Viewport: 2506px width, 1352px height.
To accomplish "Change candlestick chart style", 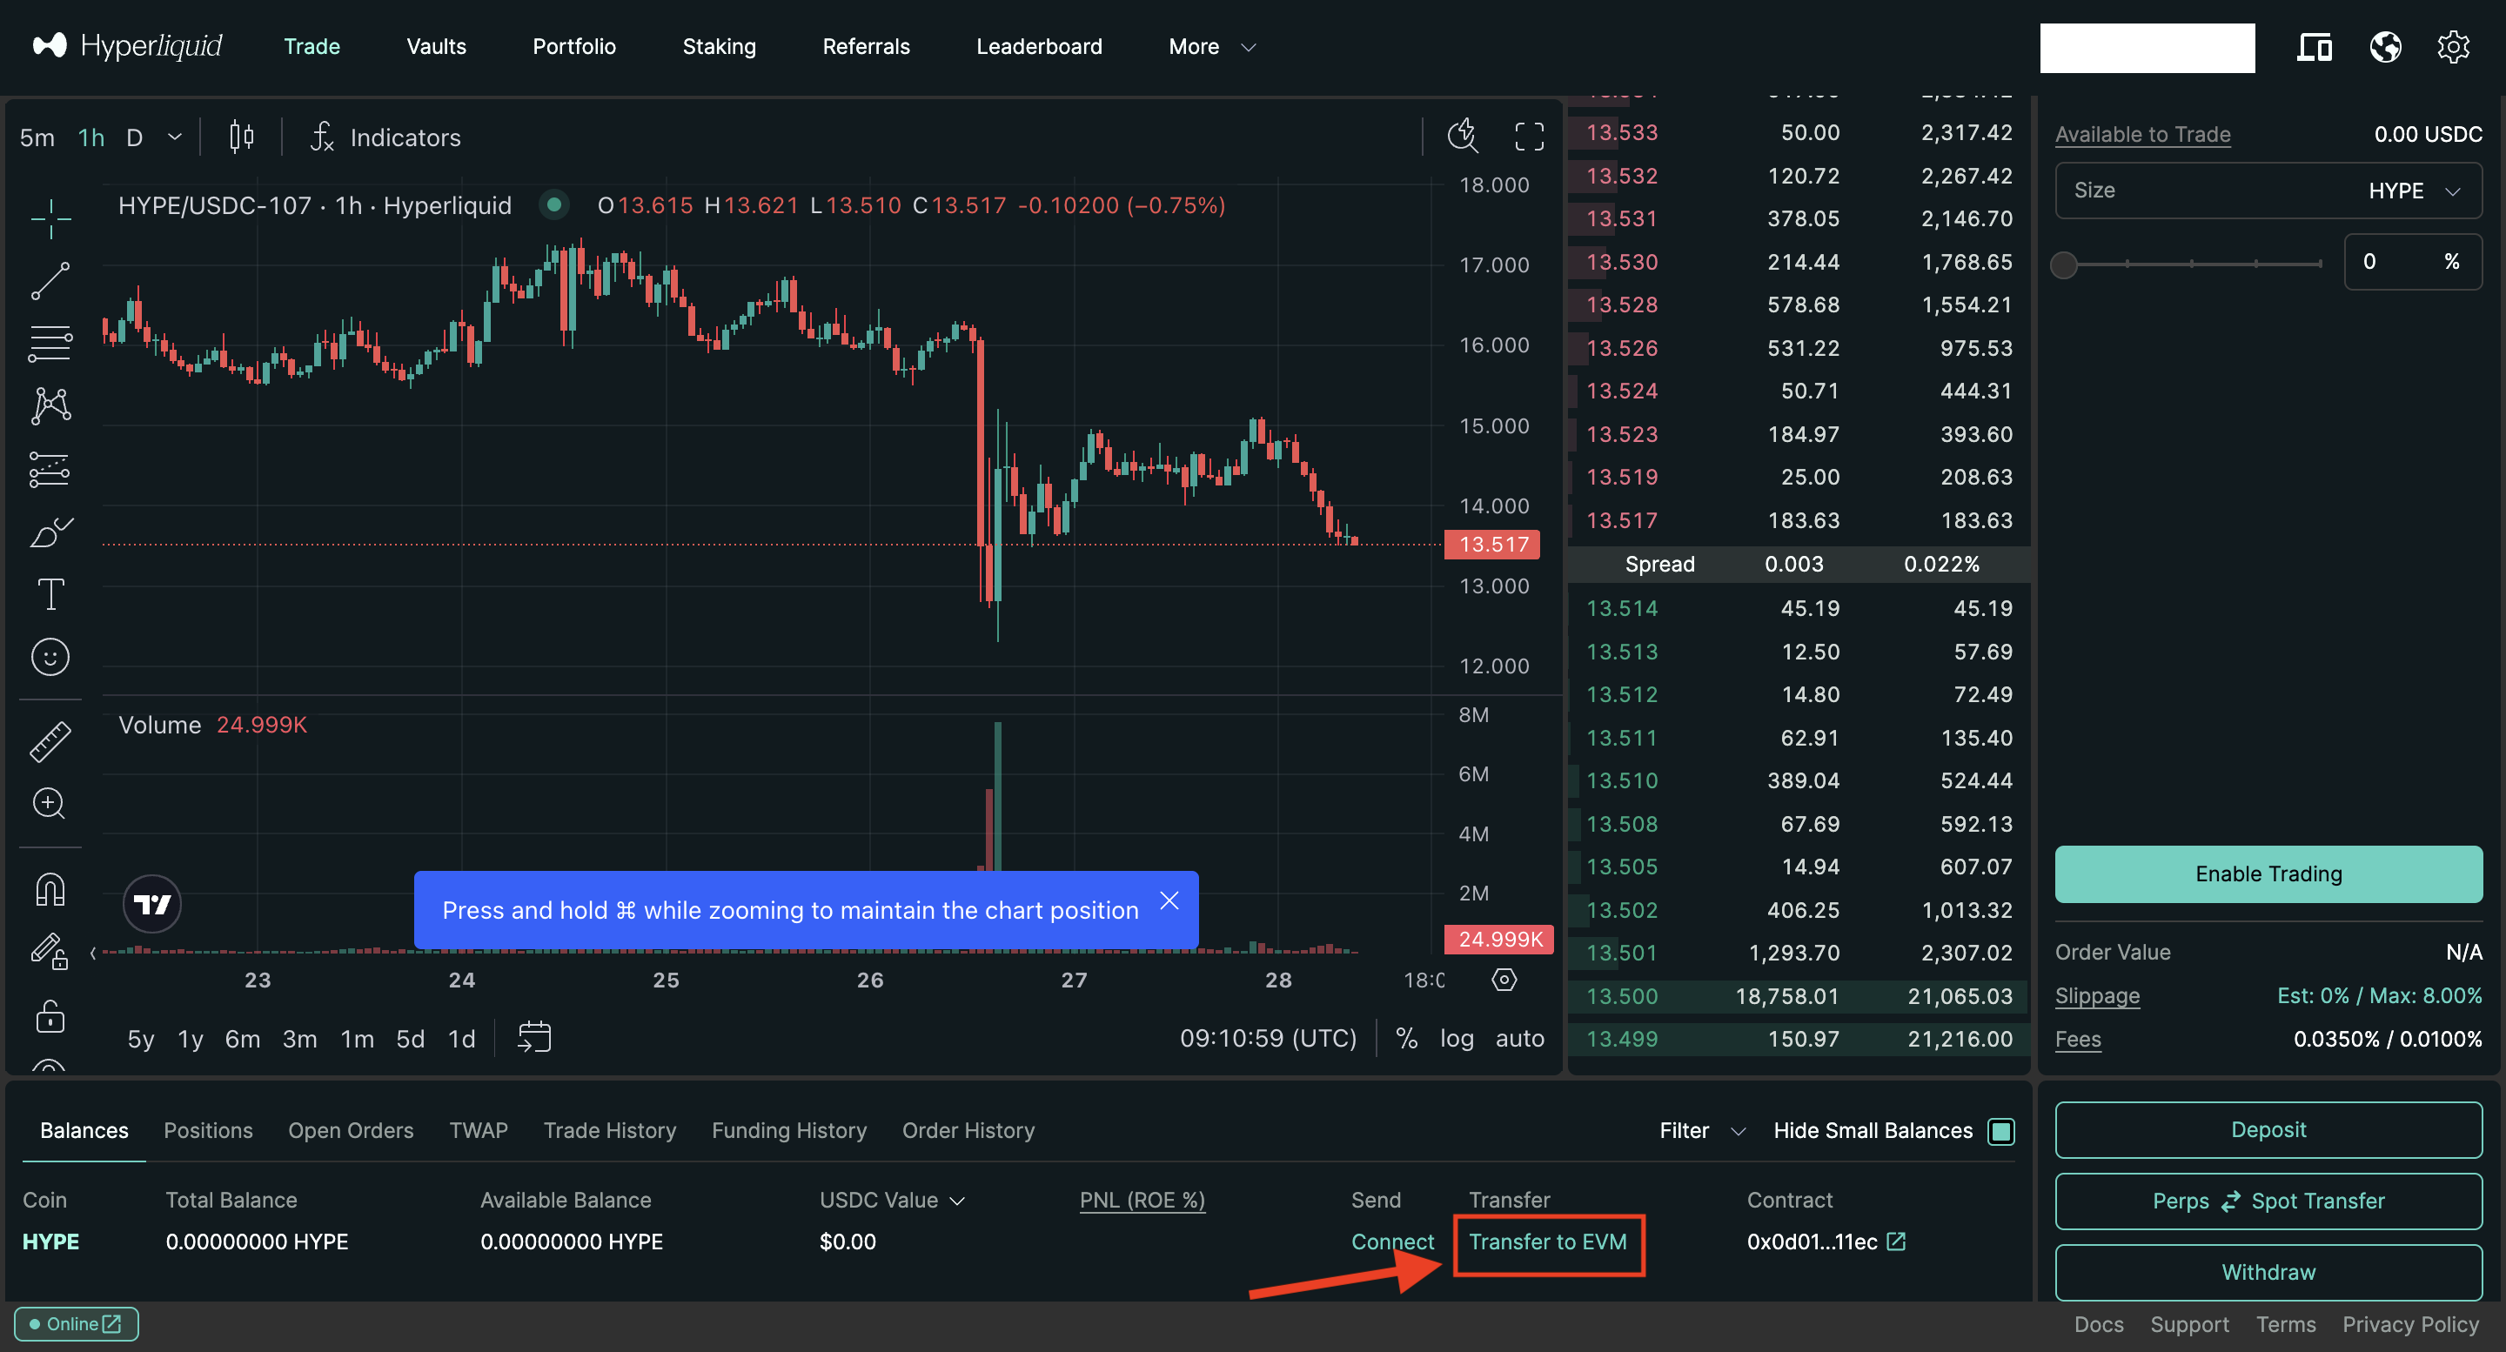I will (241, 137).
